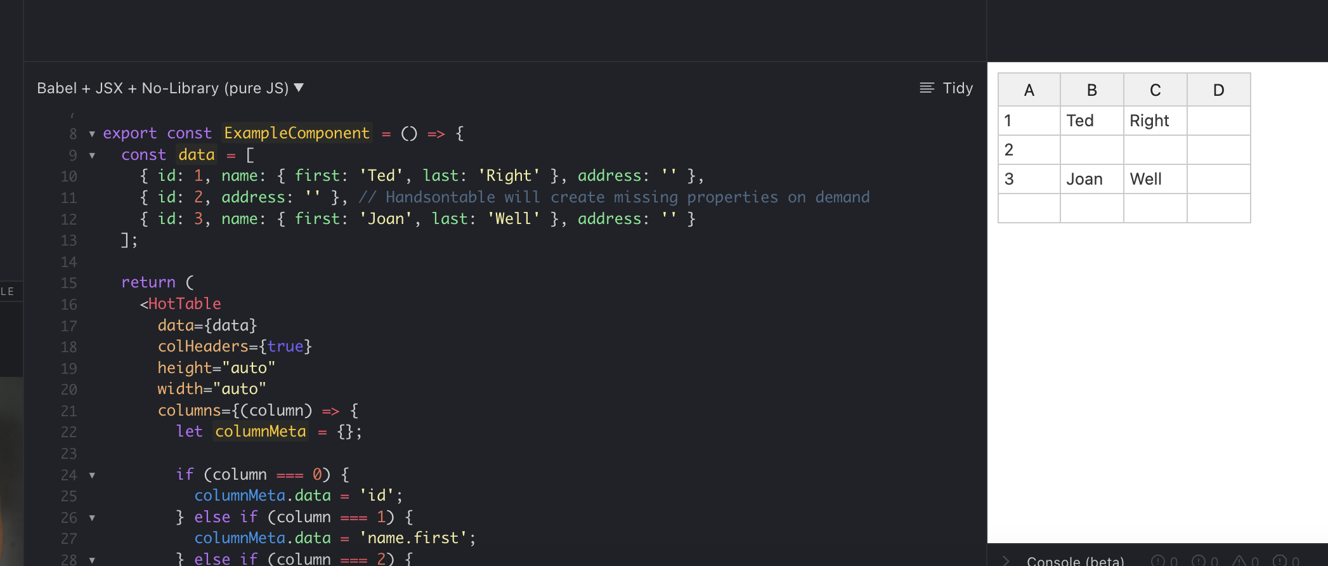Screen dimensions: 1328x566
Task: Click the 'ExampleComponent' identifier in code
Action: click(x=297, y=133)
